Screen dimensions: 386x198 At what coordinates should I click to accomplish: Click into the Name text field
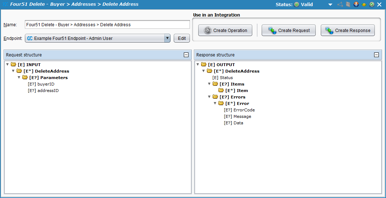pyautogui.click(x=107, y=25)
